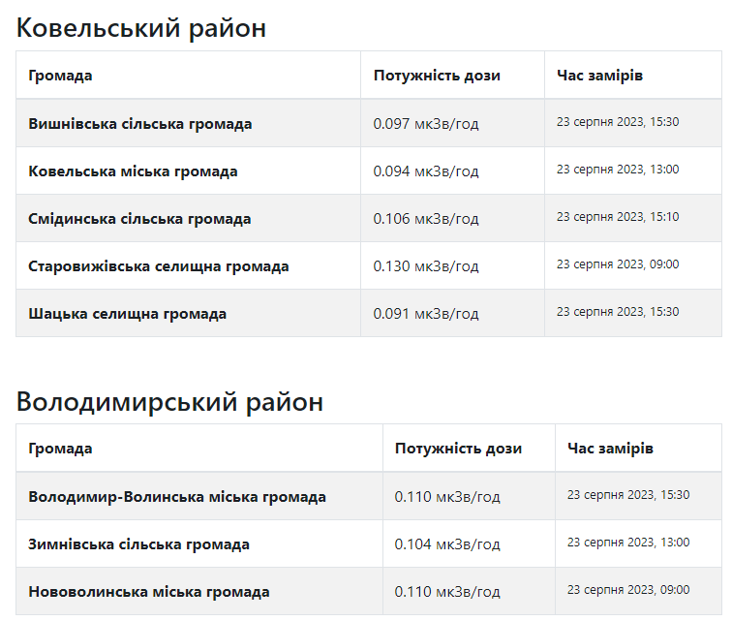The image size is (732, 621).
Task: Click Нововолинська міська громада name
Action: click(x=149, y=592)
